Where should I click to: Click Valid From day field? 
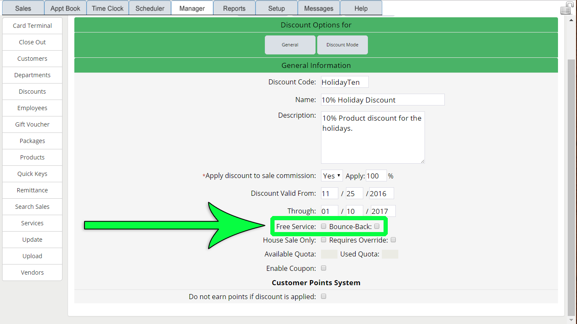354,193
